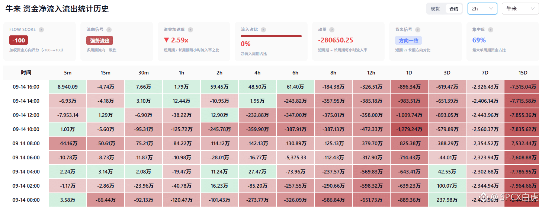Click question icon beside 背离信号
This screenshot has width=542, height=207.
point(418,30)
